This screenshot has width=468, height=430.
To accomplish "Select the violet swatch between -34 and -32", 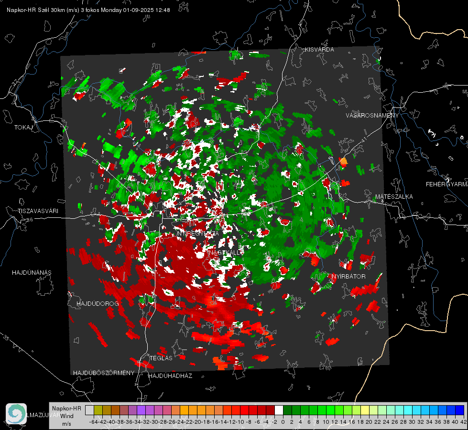I will [x=141, y=410].
